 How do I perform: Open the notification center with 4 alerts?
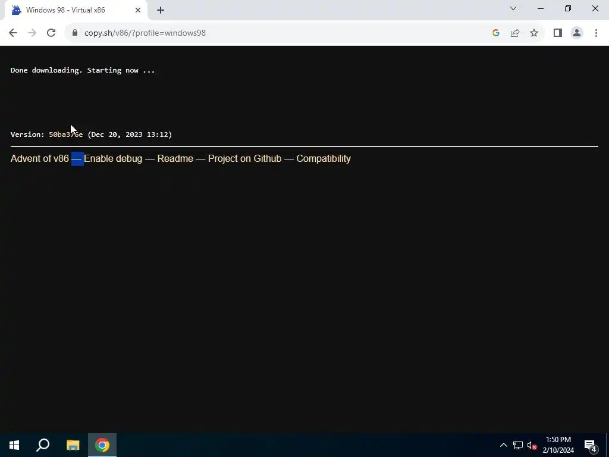[591, 445]
